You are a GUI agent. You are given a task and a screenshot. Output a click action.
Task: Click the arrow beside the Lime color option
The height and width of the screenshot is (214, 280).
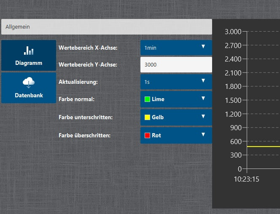(203, 99)
